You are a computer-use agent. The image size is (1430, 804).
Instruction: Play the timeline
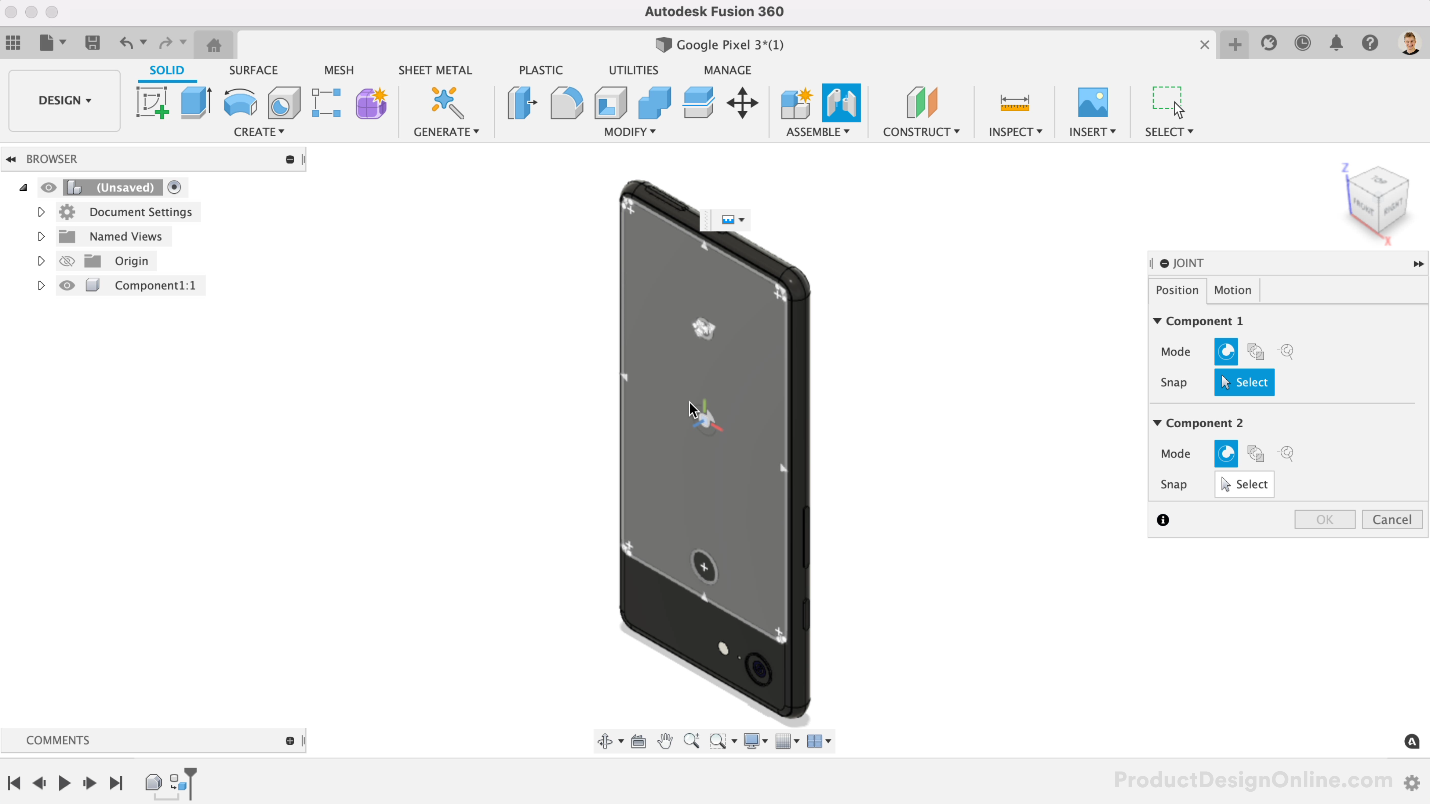(64, 783)
